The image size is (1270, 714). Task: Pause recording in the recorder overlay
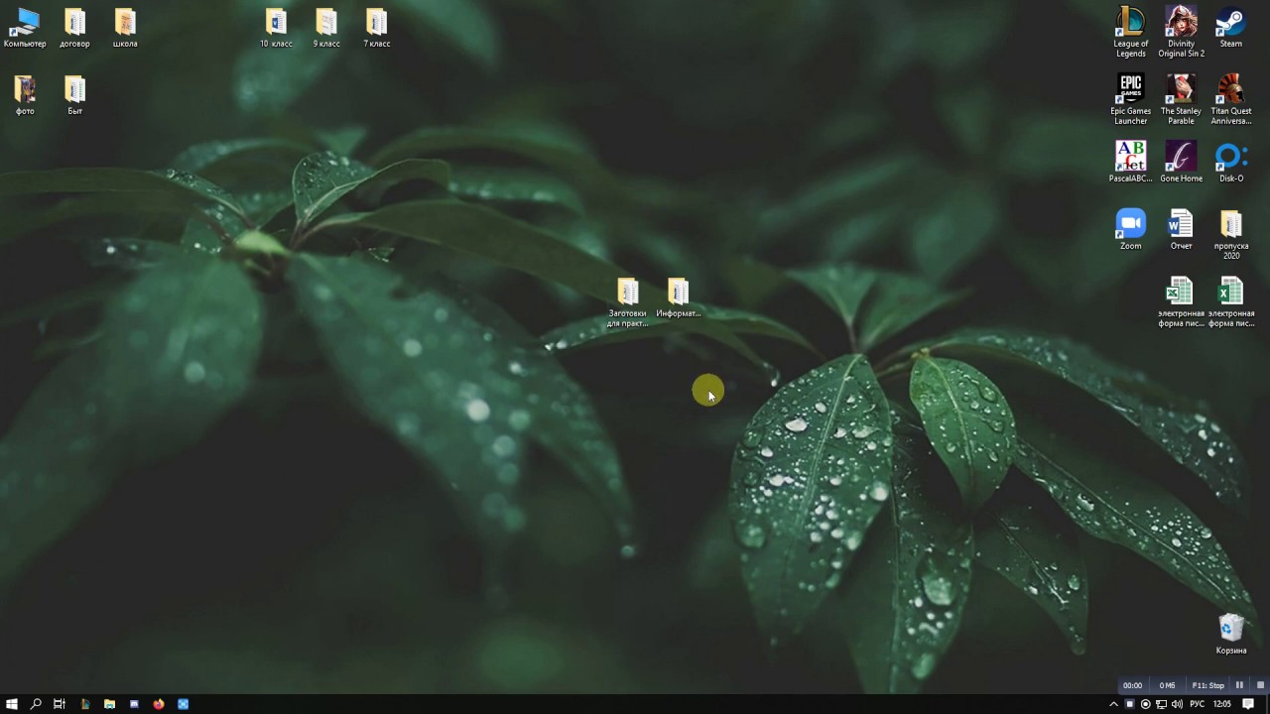click(1239, 685)
